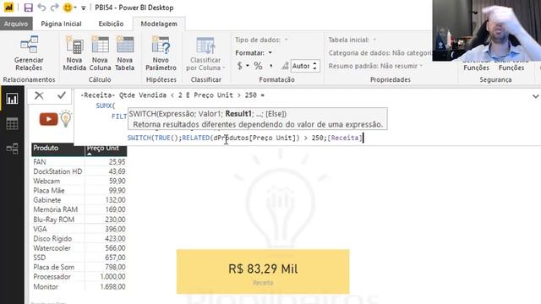Click the Produto column header

pyautogui.click(x=58, y=149)
